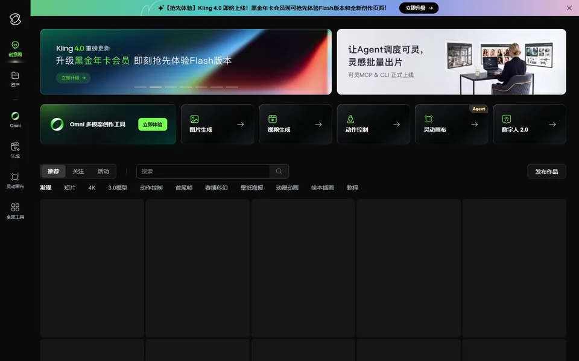Close the top announcement banner
579x361 pixels.
point(569,8)
